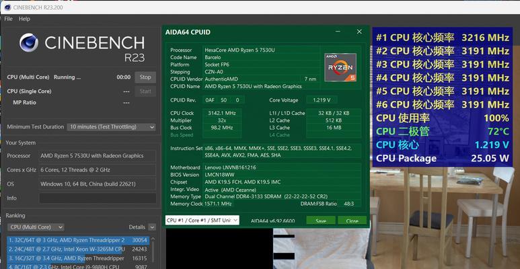Click the DRAM:FSB Ratio value 48:3

point(349,204)
